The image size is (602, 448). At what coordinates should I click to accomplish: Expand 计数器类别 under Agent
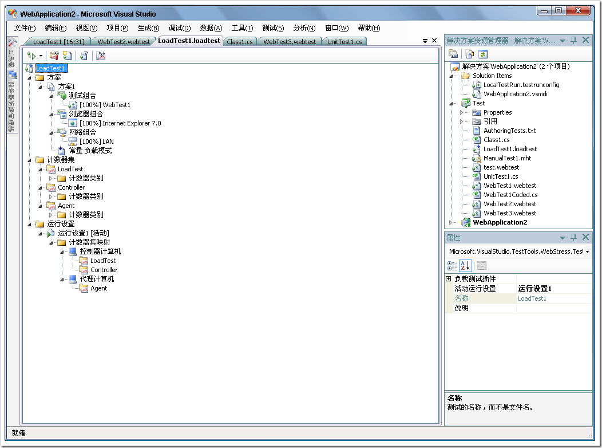[x=51, y=215]
